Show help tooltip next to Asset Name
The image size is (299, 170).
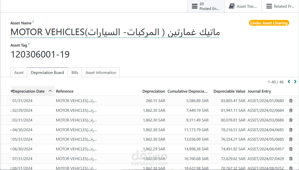pyautogui.click(x=33, y=22)
